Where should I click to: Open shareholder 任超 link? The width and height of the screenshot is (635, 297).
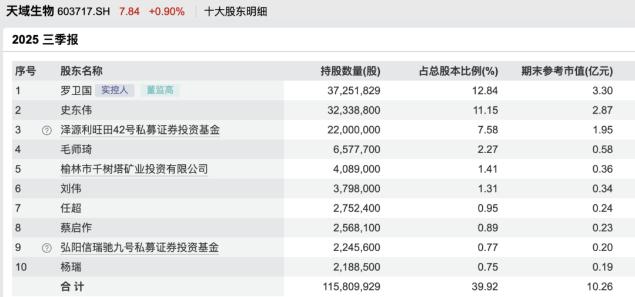[71, 208]
